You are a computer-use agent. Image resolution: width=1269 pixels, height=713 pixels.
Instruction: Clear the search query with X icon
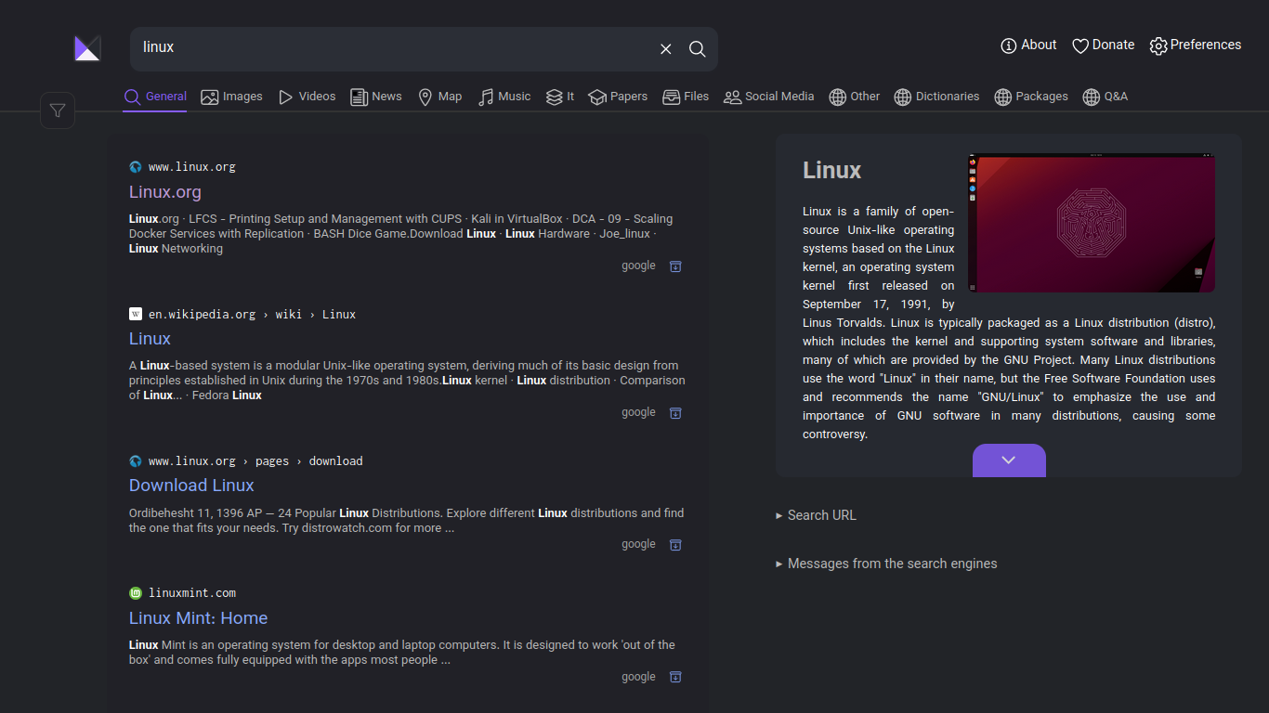[666, 49]
